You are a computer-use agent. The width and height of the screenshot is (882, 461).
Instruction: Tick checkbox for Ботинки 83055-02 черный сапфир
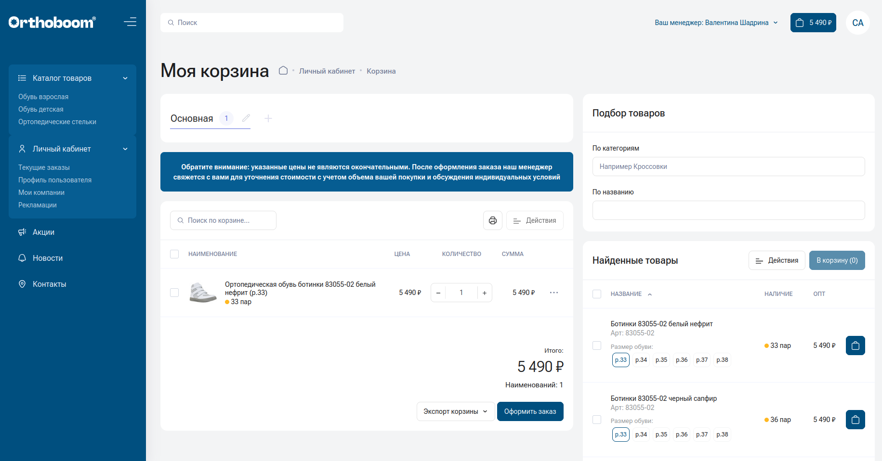597,420
